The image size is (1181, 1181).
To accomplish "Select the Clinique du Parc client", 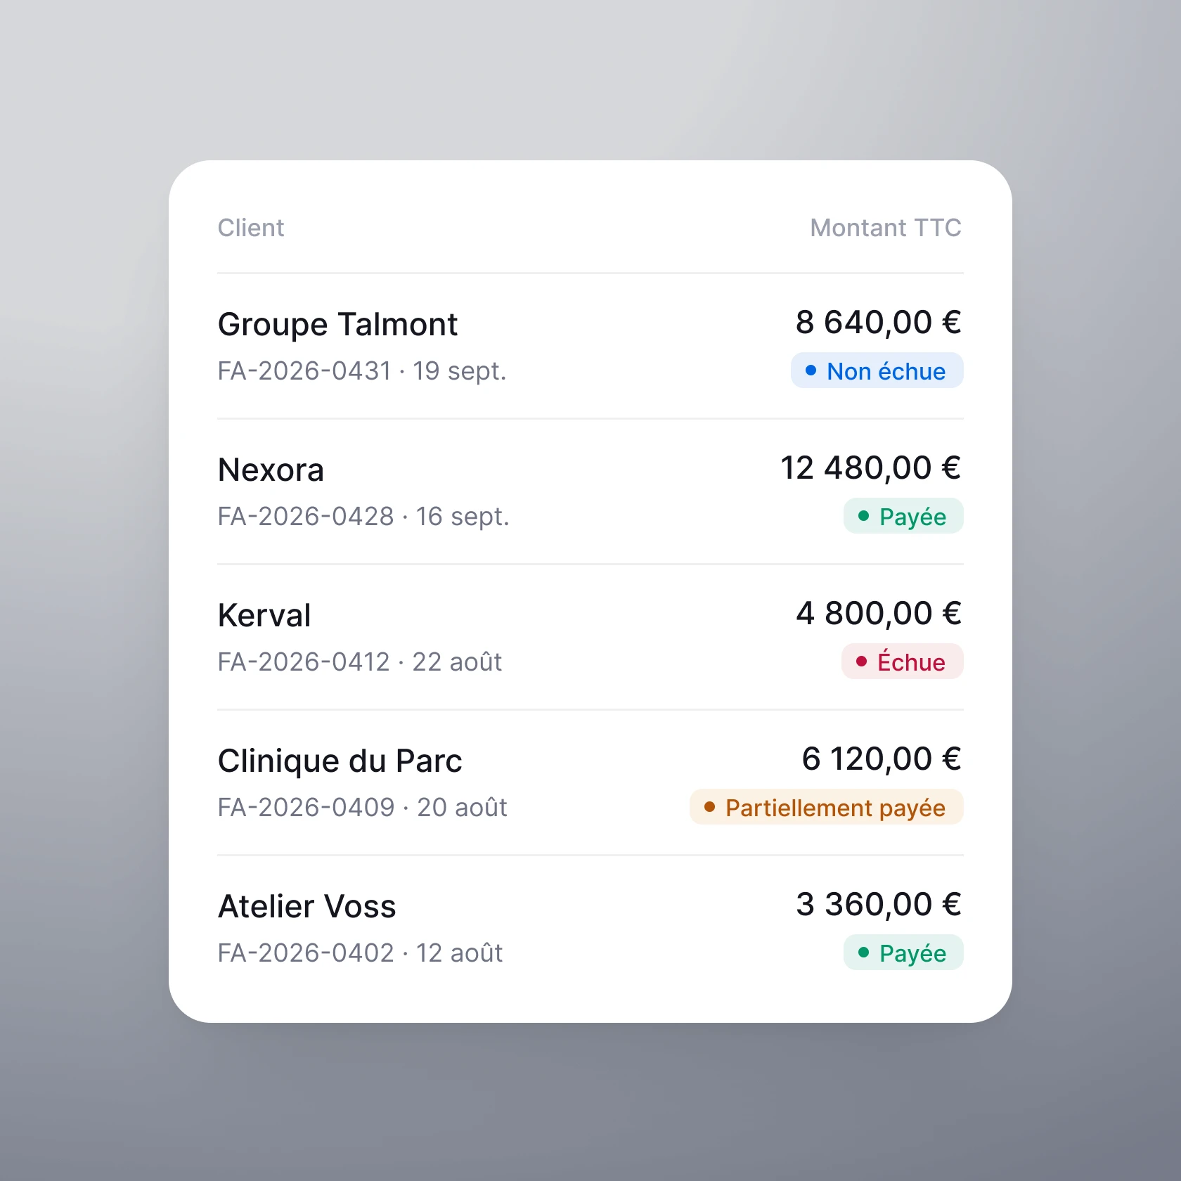I will point(340,761).
